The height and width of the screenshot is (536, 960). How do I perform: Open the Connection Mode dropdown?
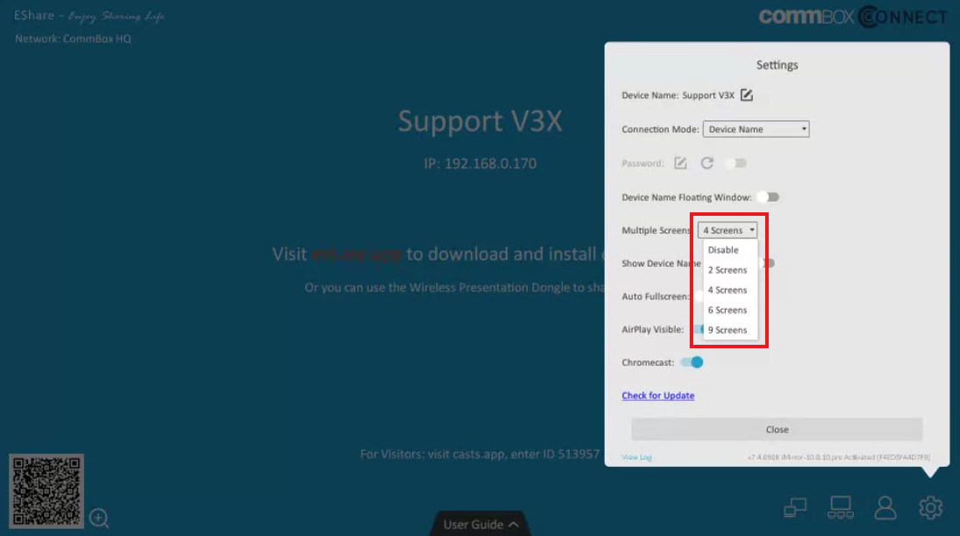[756, 128]
